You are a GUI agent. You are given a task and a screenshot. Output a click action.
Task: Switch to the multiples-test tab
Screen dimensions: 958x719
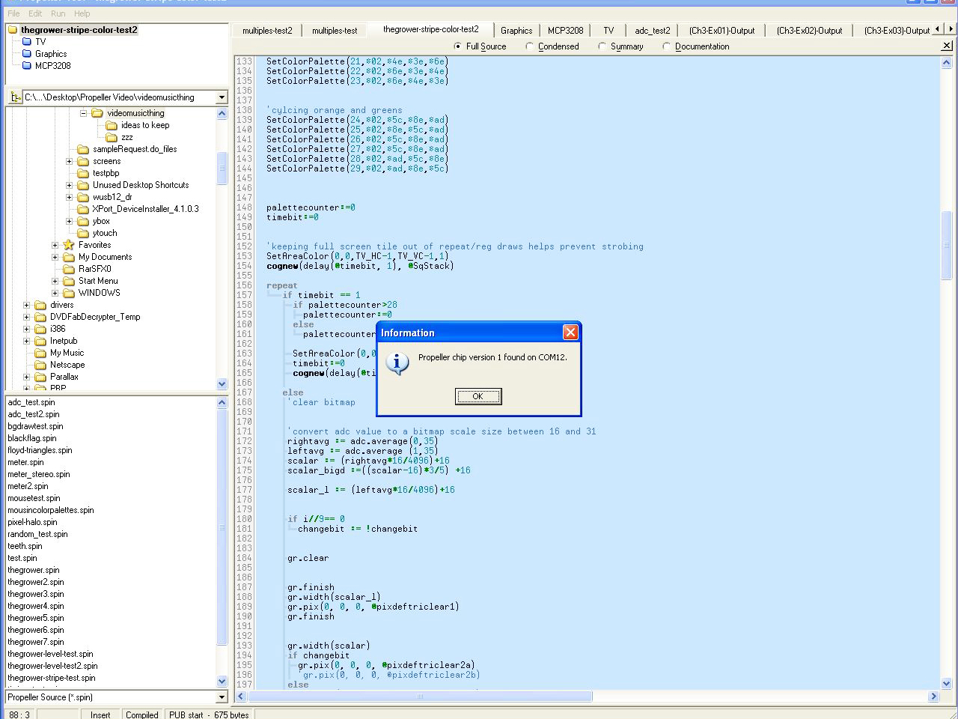(x=335, y=31)
